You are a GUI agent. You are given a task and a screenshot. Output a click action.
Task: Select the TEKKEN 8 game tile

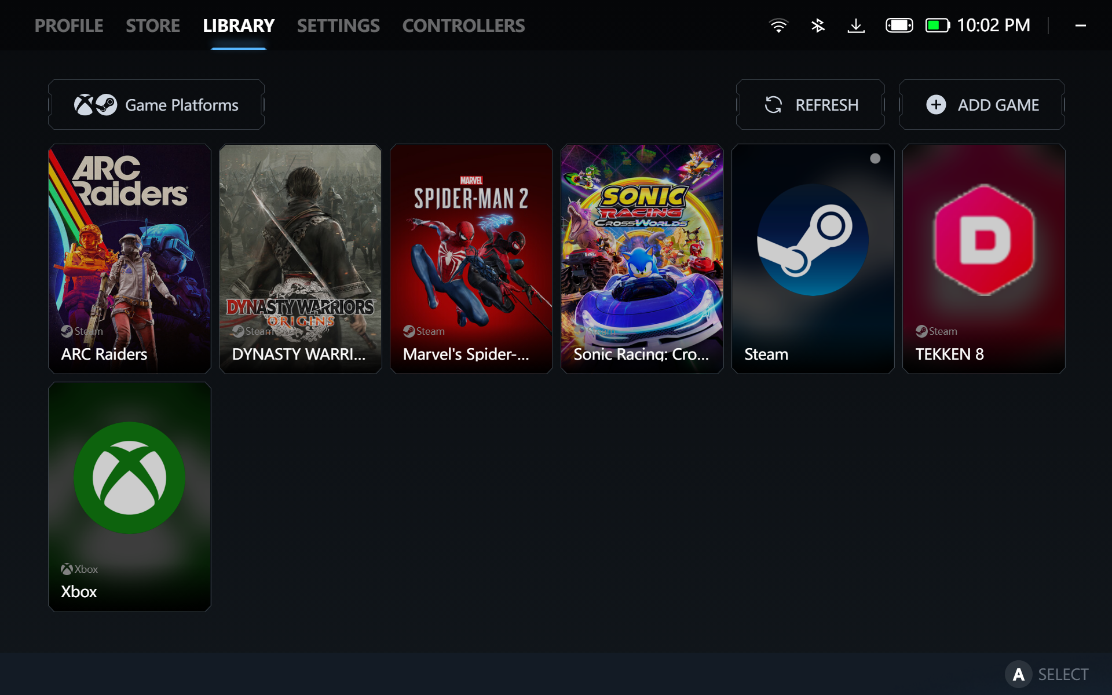coord(983,259)
